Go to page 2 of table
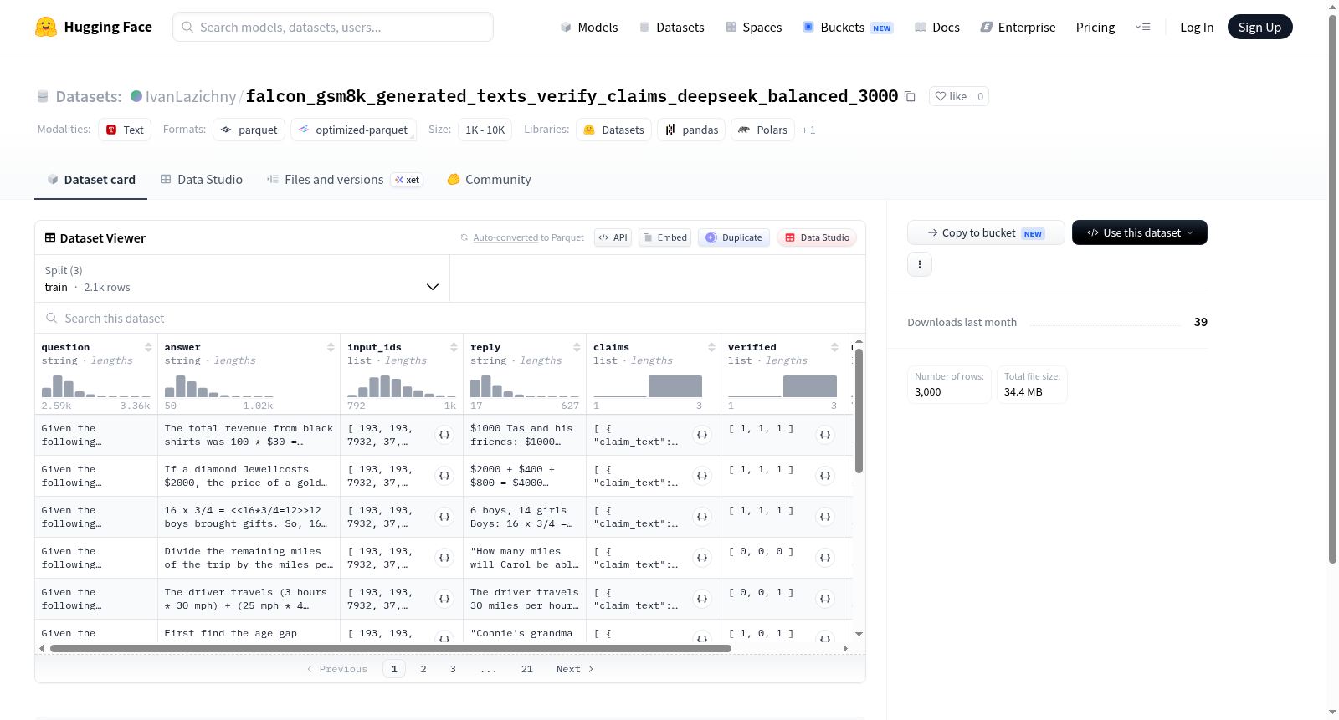Viewport: 1339px width, 720px height. (423, 669)
